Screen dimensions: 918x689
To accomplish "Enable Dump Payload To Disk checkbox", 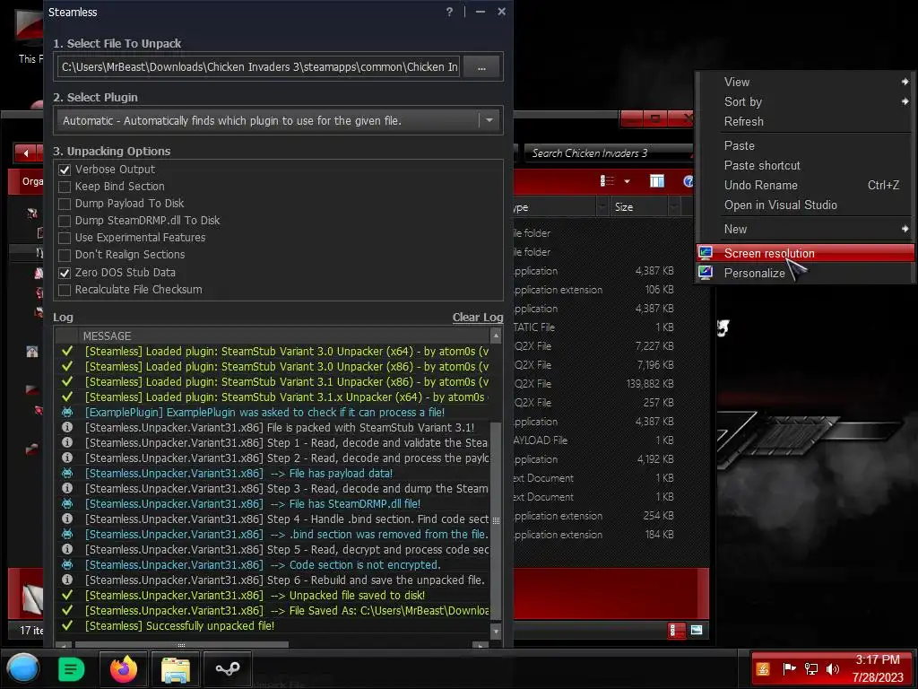I will click(65, 204).
